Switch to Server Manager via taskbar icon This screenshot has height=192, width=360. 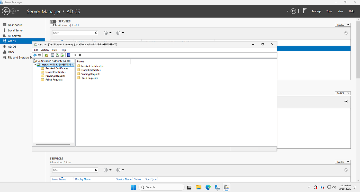click(217, 187)
